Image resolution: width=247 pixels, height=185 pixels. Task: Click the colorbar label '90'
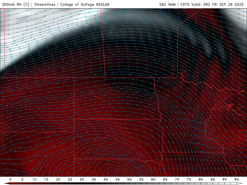pos(225,179)
